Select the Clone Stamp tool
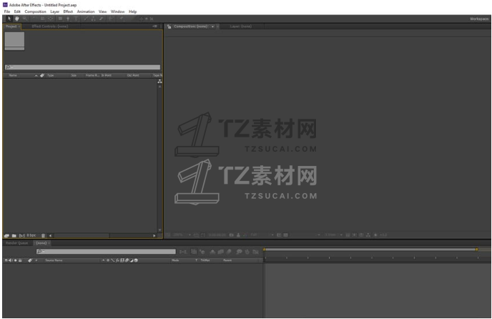Viewport: 492px width, 319px height. tap(93, 19)
